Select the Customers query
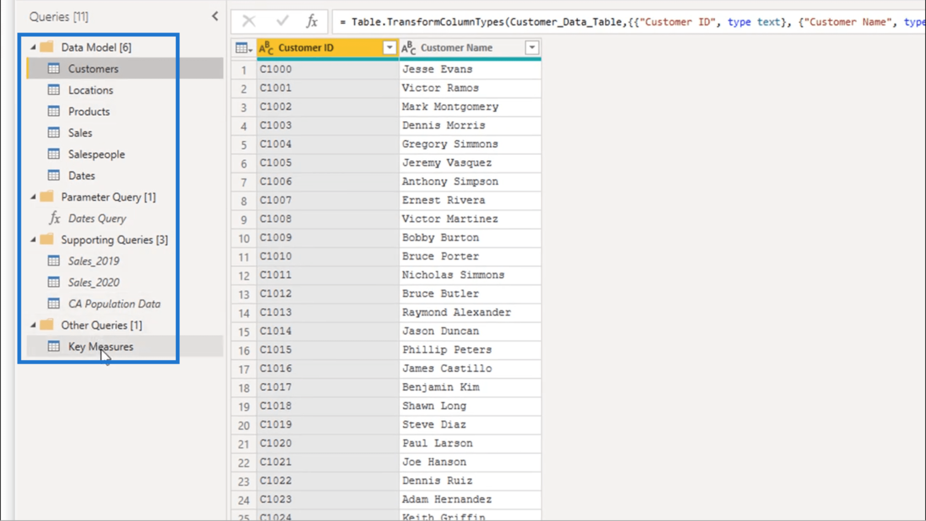The height and width of the screenshot is (521, 926). [x=125, y=68]
